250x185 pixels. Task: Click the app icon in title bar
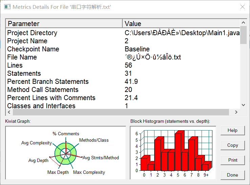7,7
